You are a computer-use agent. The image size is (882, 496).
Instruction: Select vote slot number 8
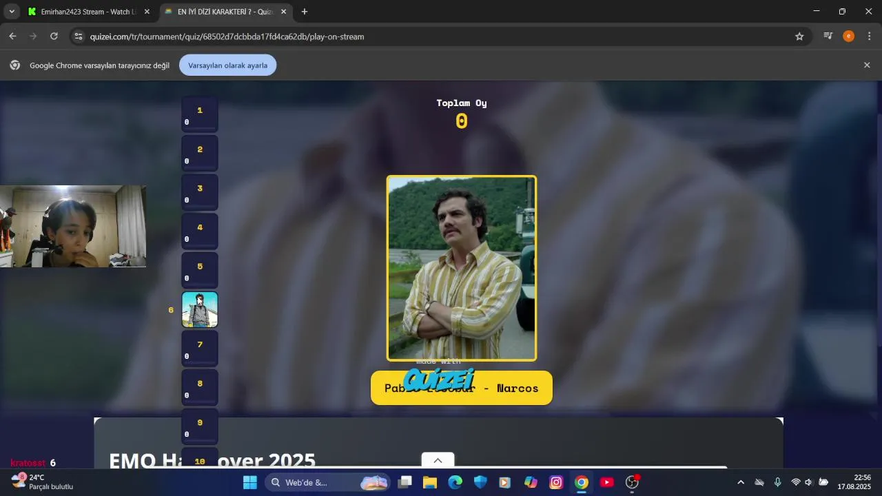(200, 388)
